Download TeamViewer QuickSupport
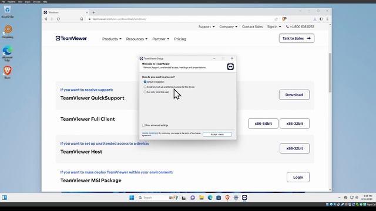 pyautogui.click(x=294, y=95)
